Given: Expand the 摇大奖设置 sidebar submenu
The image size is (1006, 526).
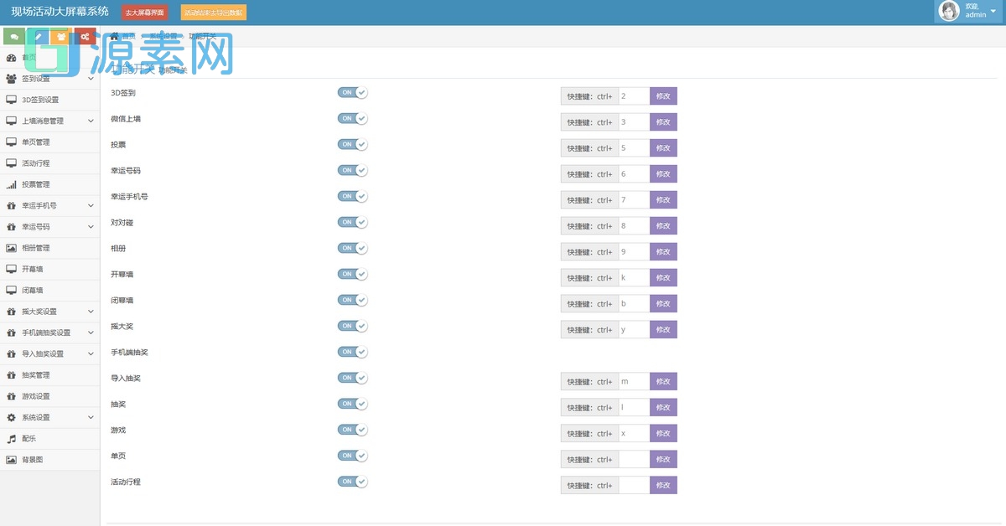Looking at the screenshot, I should (x=91, y=312).
